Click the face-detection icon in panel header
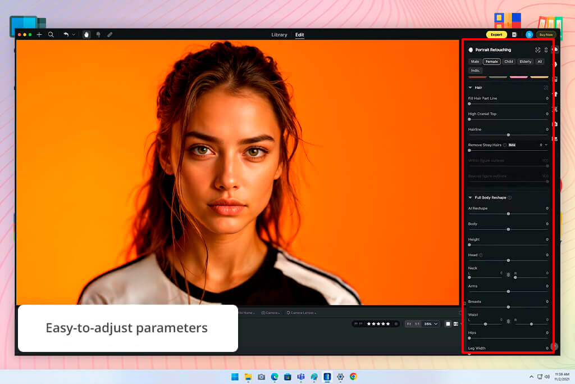 (537, 50)
